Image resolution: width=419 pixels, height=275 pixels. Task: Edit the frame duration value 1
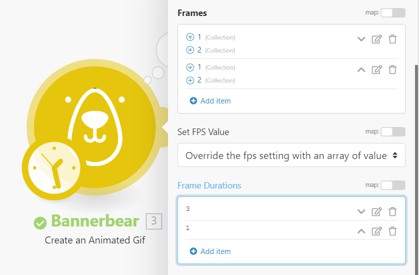pyautogui.click(x=376, y=231)
